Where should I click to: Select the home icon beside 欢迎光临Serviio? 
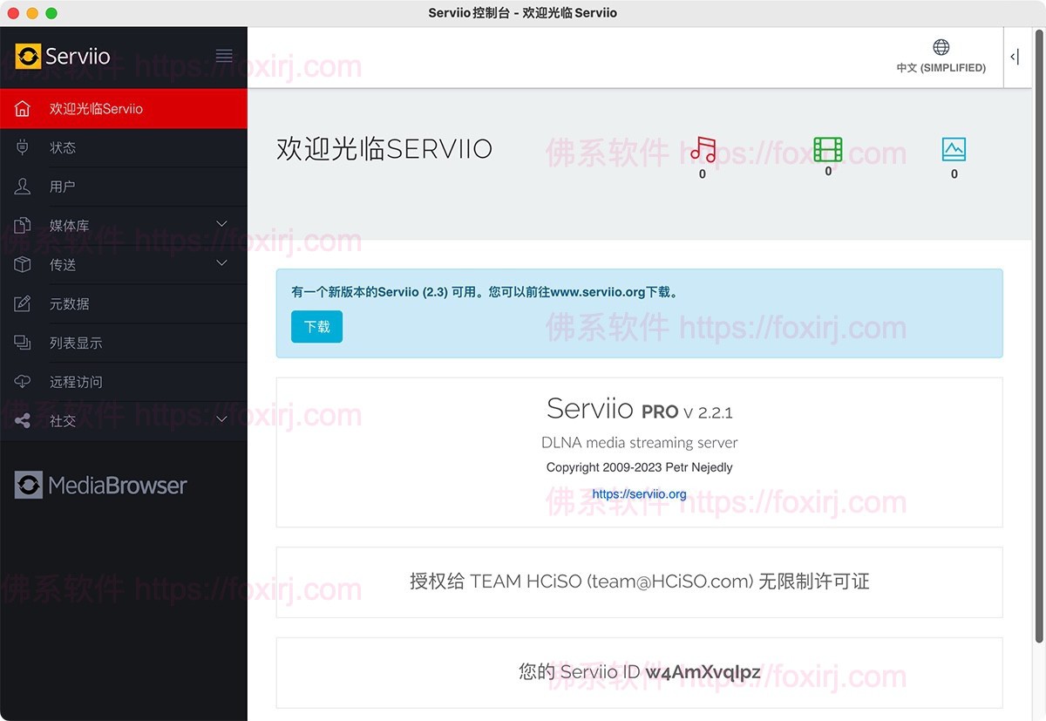pyautogui.click(x=22, y=108)
